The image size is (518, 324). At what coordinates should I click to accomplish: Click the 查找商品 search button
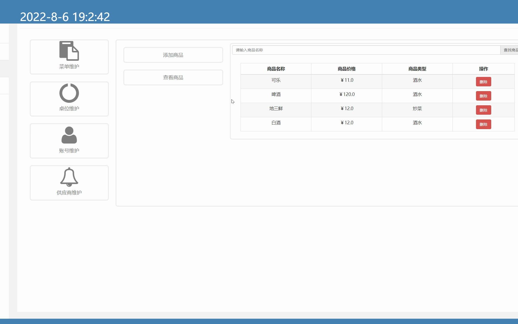click(509, 50)
